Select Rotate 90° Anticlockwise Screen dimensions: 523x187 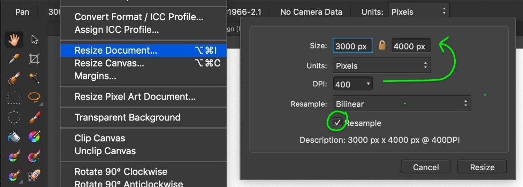tap(143, 183)
